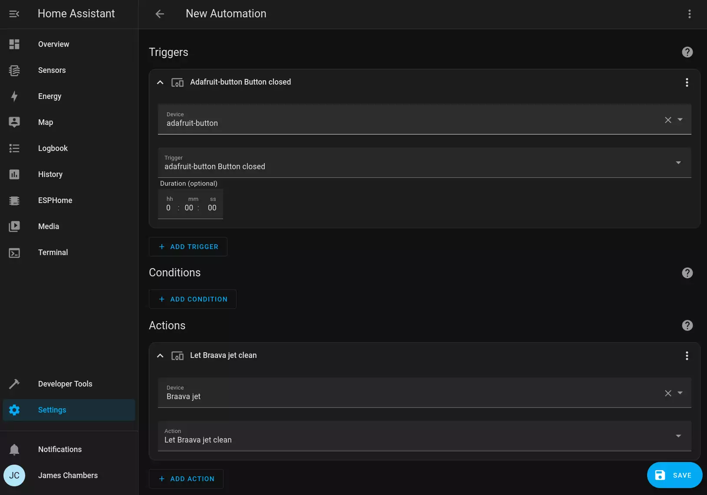The image size is (707, 495).
Task: Click the adafruit-button device field
Action: pyautogui.click(x=424, y=119)
